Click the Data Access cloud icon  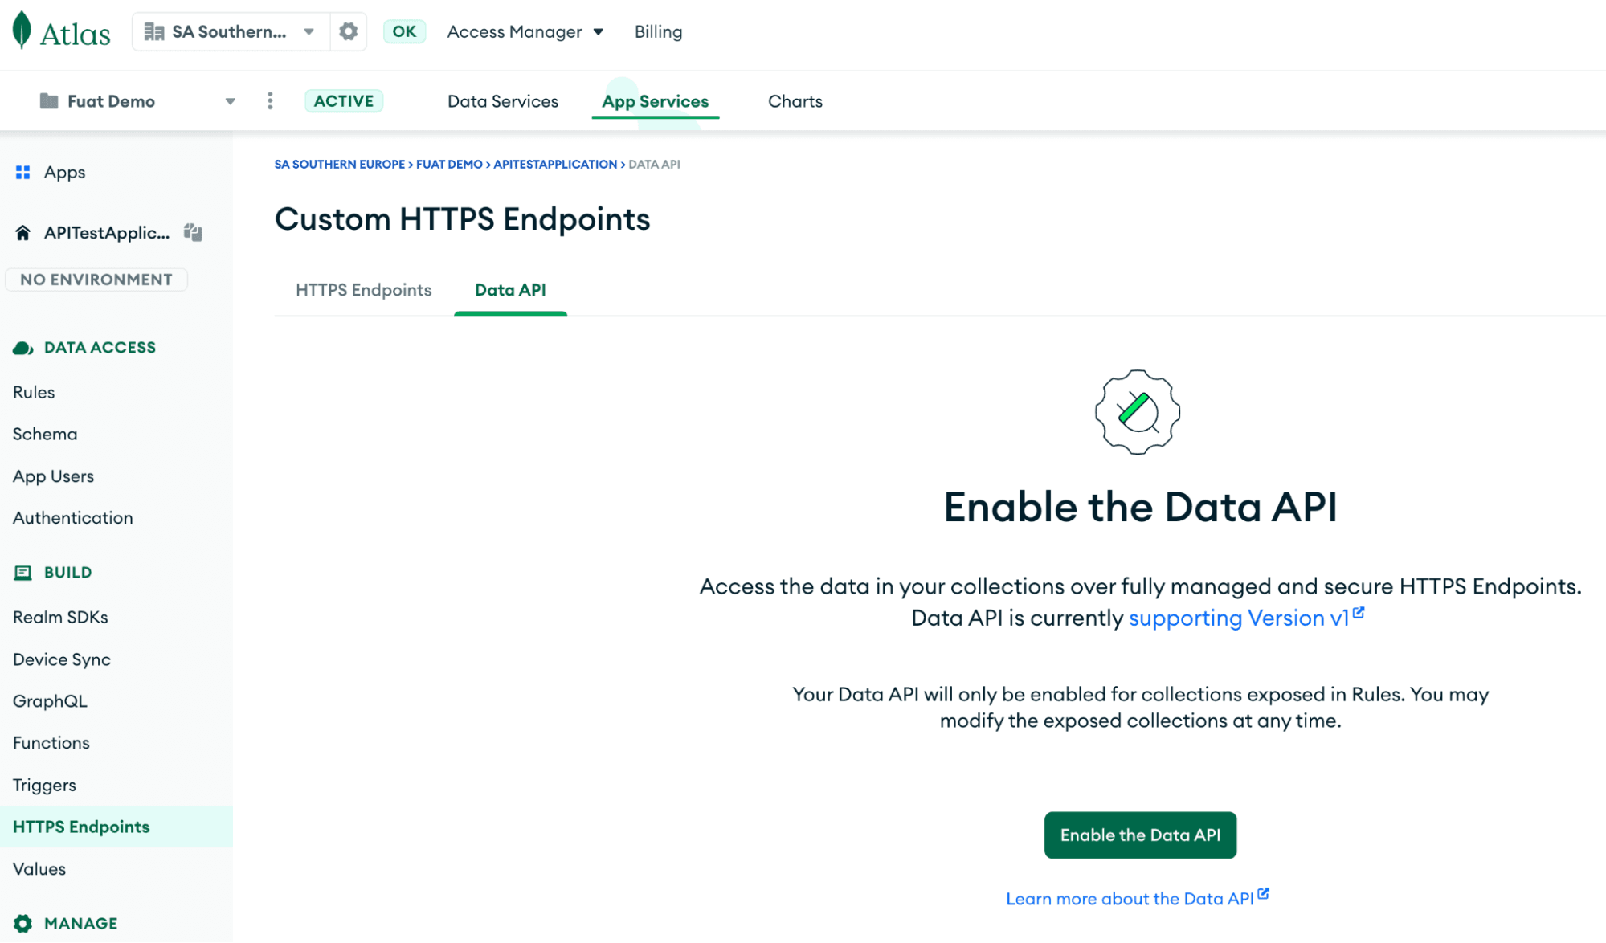click(x=22, y=347)
